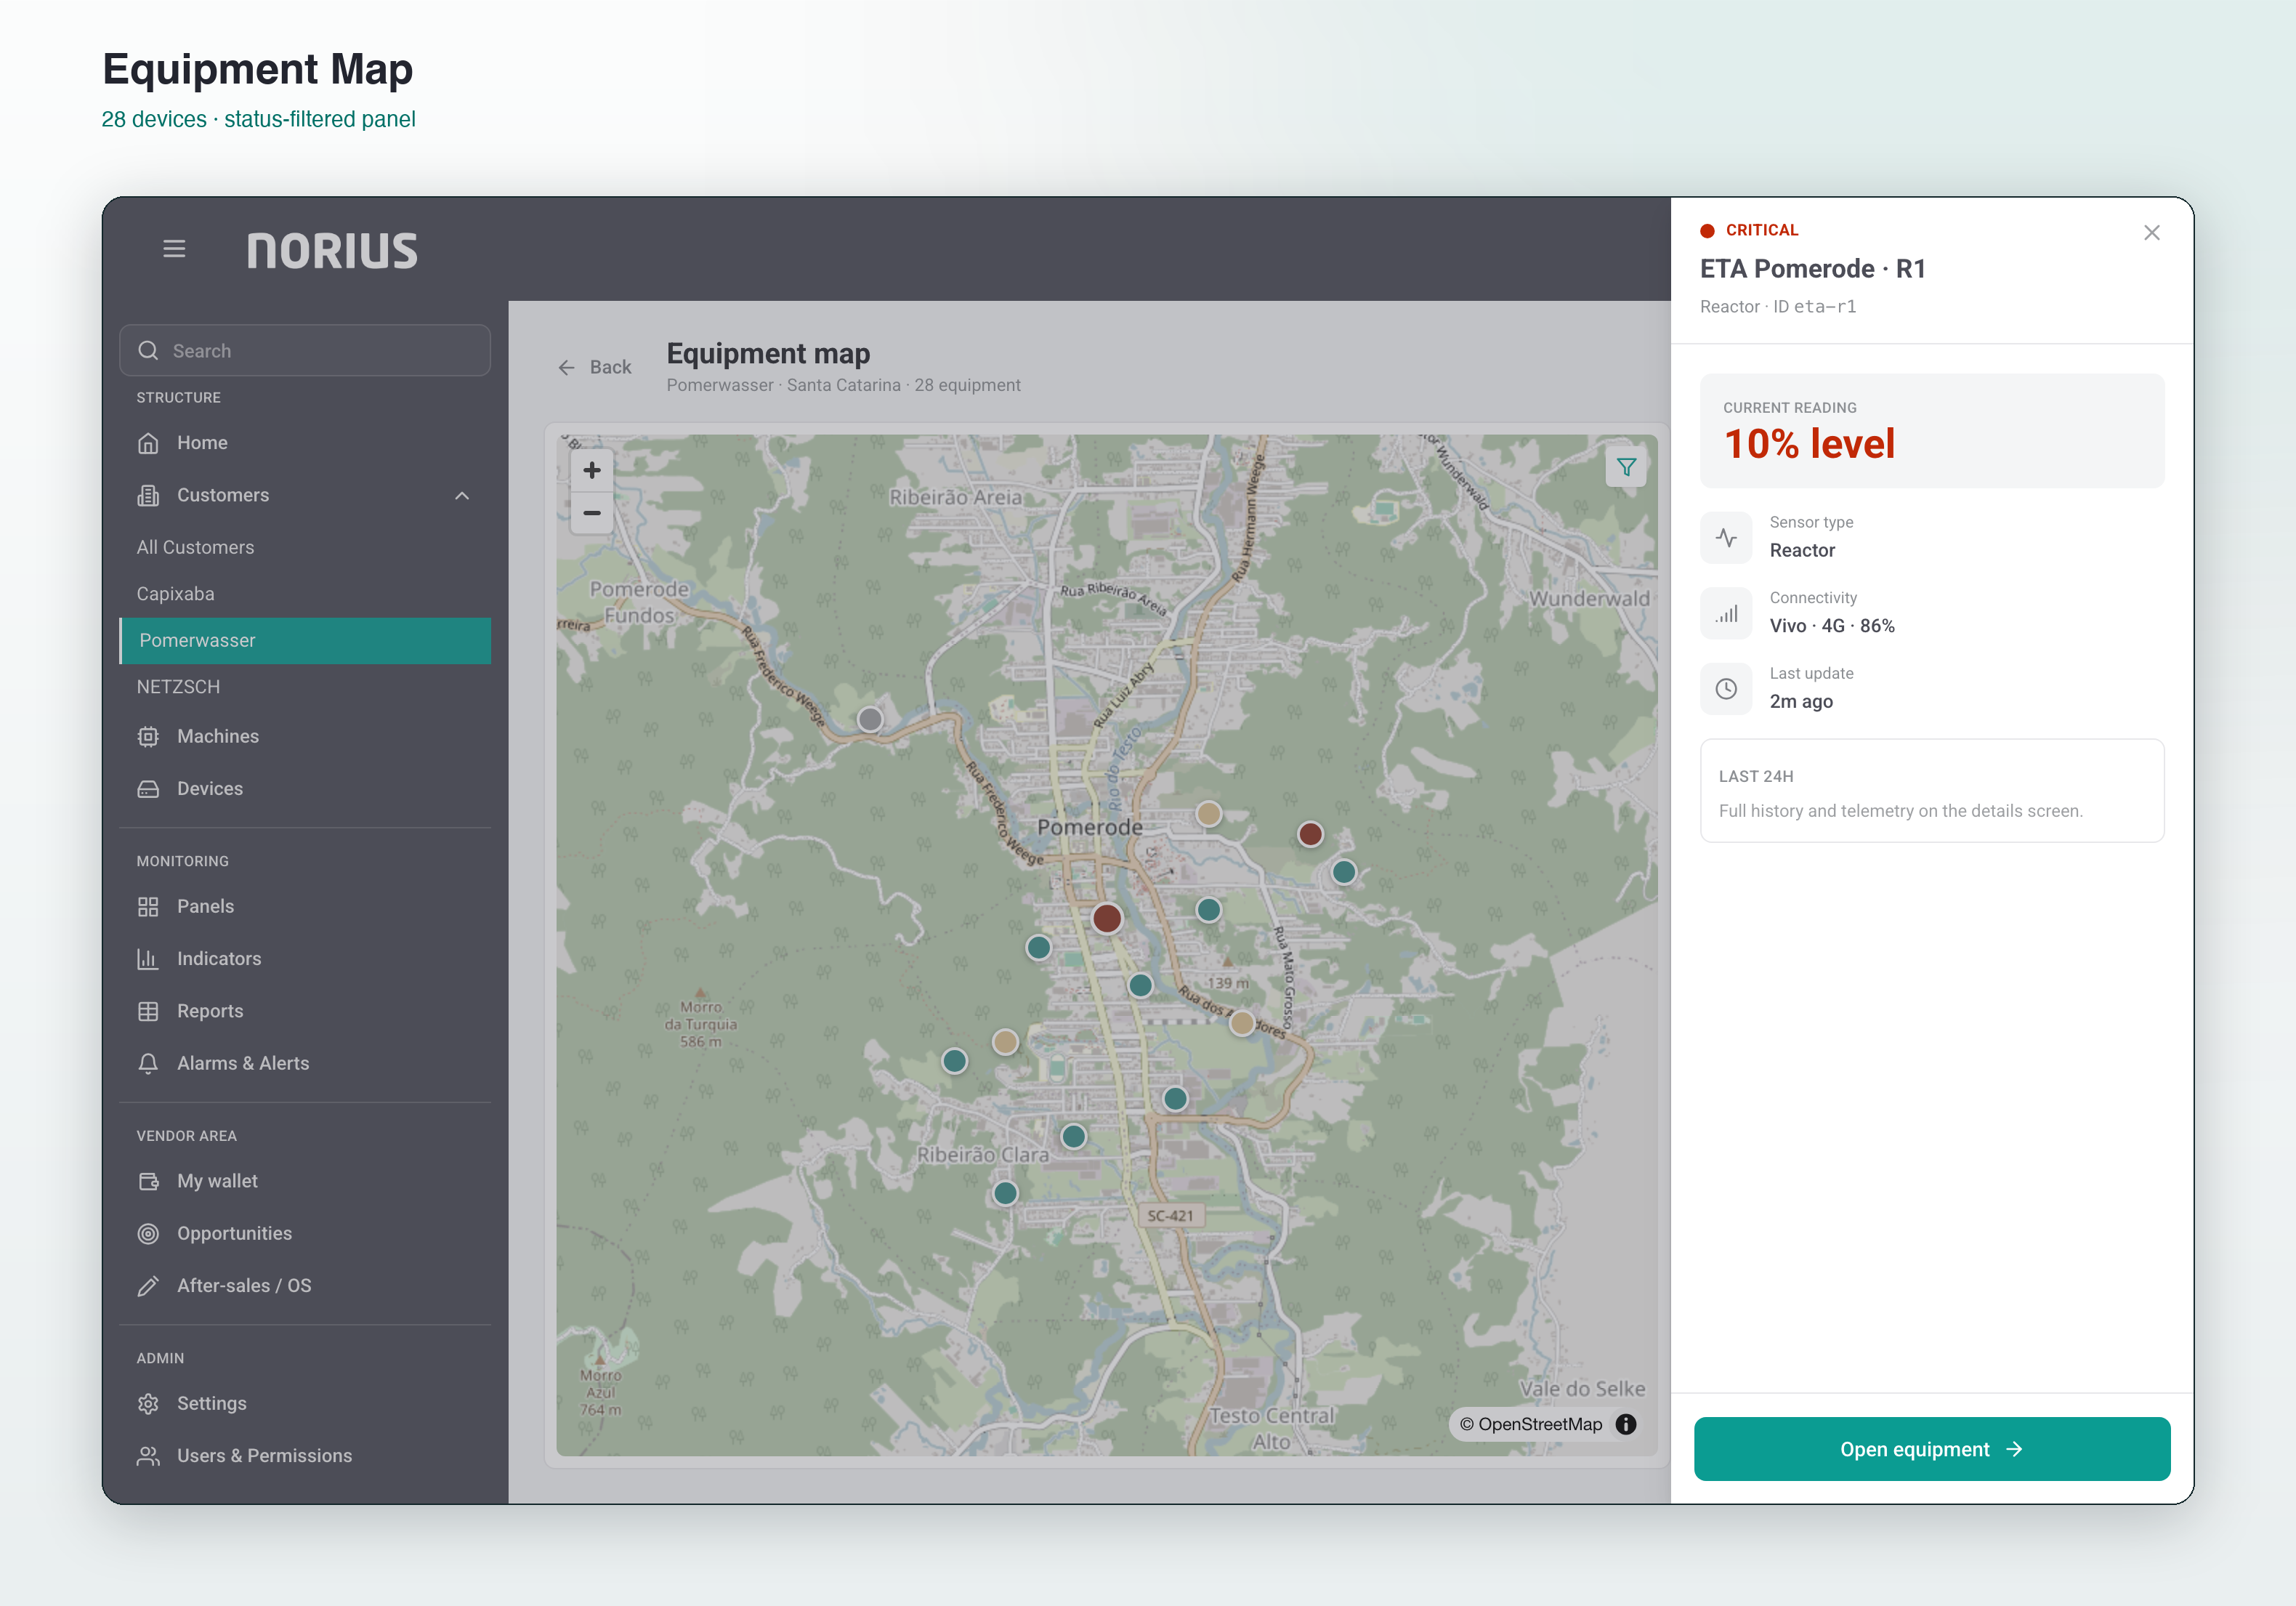Click the Open equipment button
2296x1606 pixels.
(x=1932, y=1450)
